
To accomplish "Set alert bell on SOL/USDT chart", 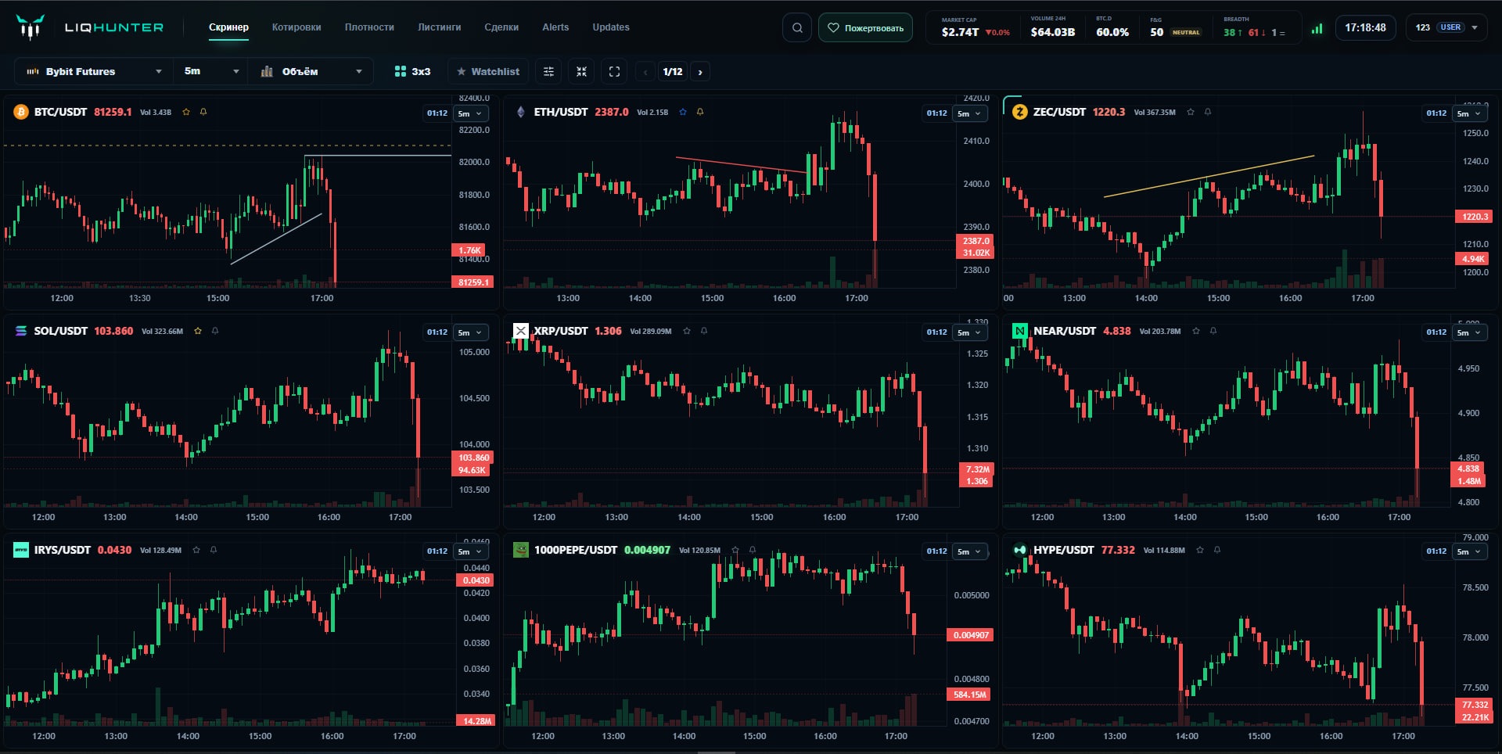I will point(215,331).
